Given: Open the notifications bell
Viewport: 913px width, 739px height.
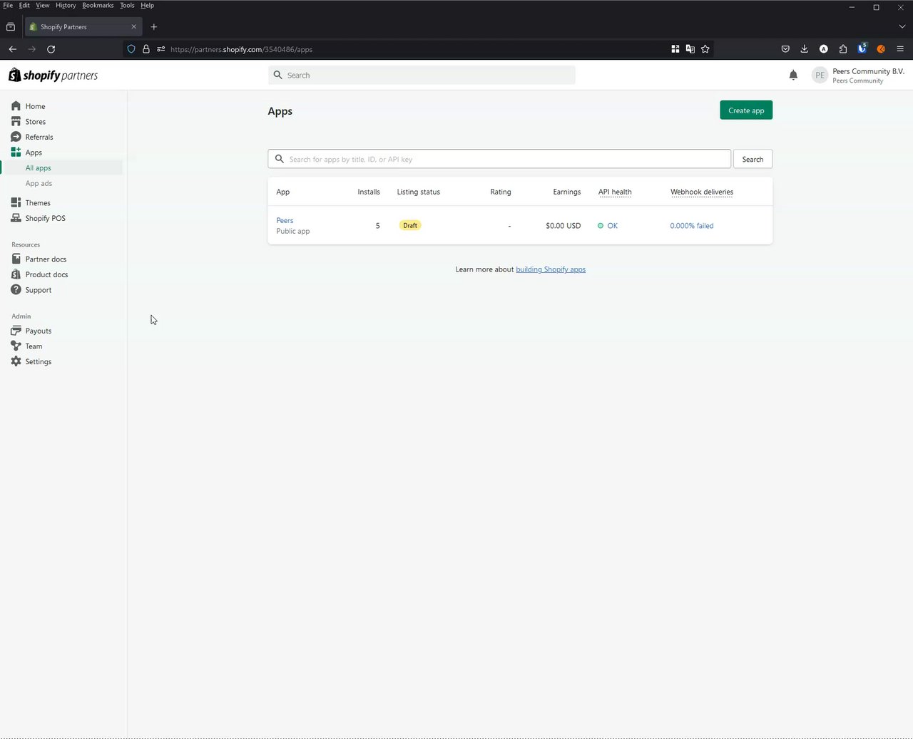Looking at the screenshot, I should 793,75.
